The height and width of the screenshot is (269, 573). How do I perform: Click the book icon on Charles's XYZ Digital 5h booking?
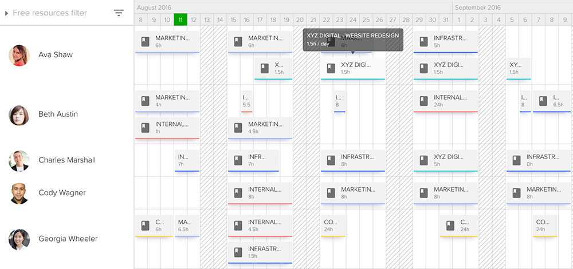(423, 160)
